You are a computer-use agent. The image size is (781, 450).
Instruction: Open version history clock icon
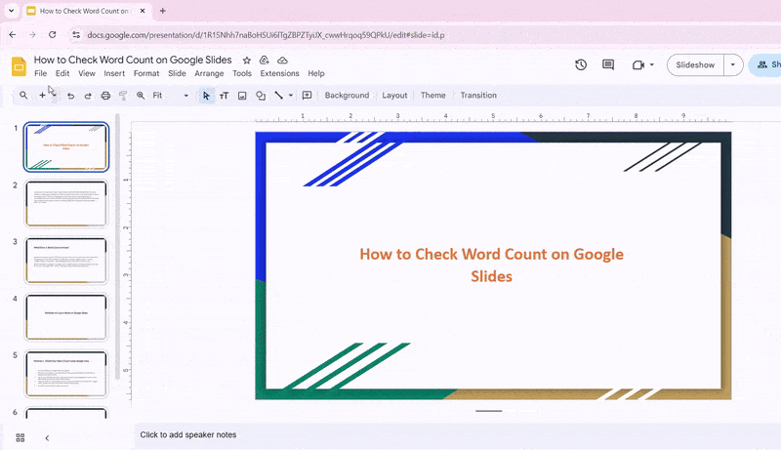tap(581, 65)
